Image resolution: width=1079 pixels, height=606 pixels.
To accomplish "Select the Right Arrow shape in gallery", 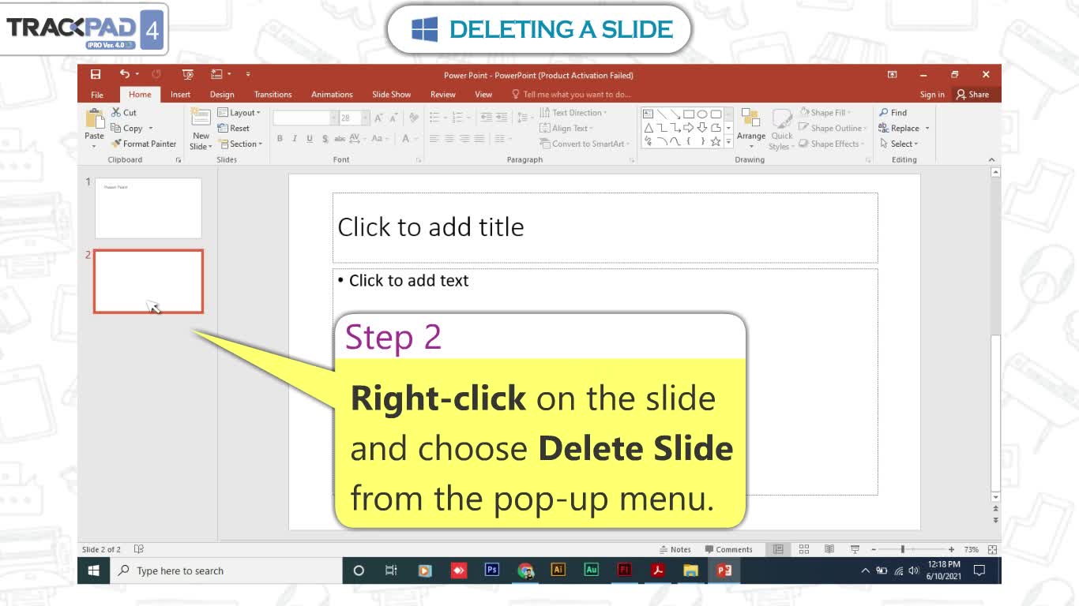I will (688, 128).
